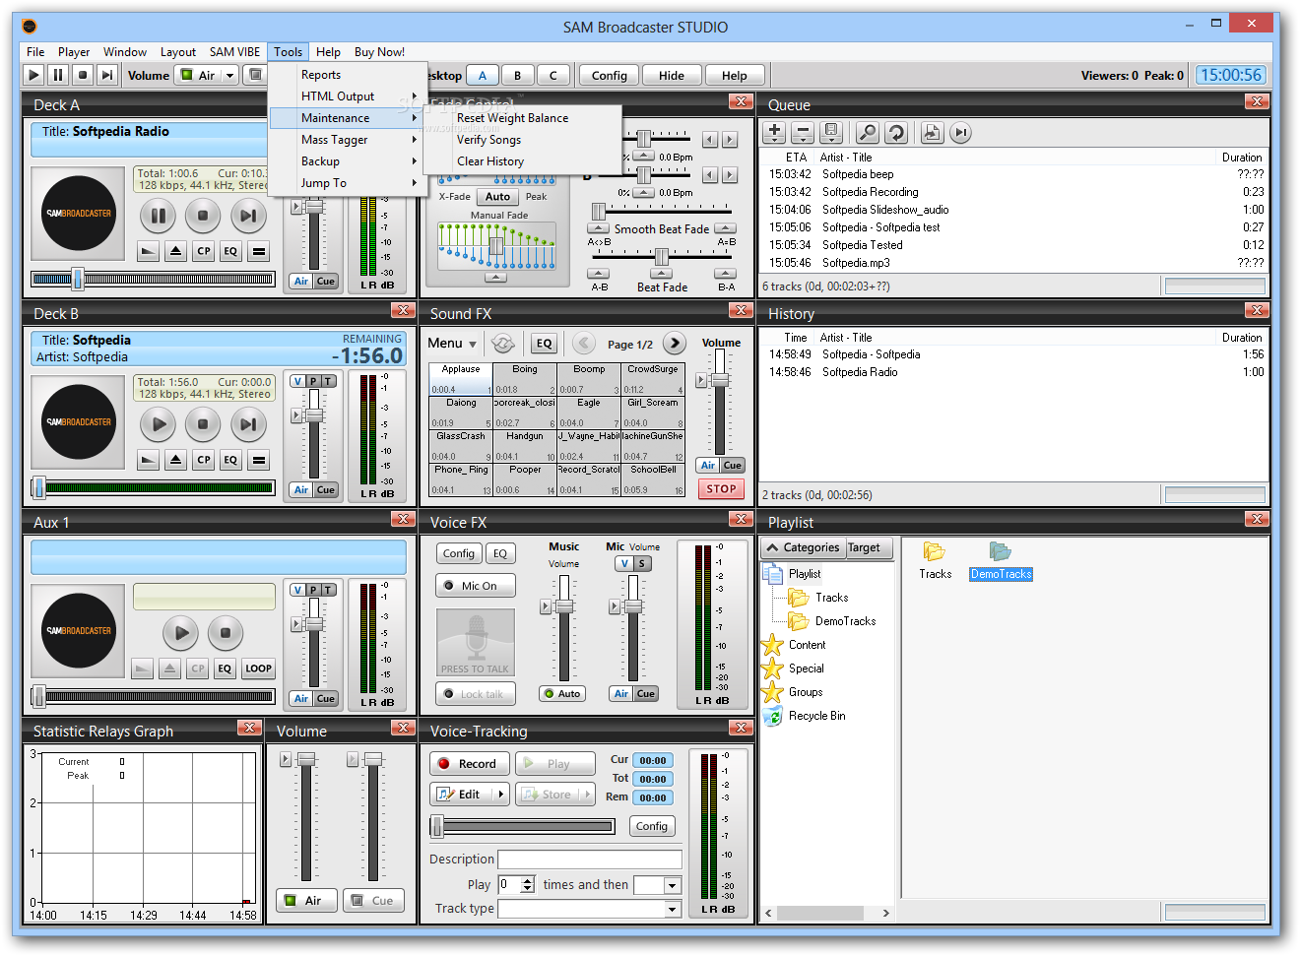Remove tracks from Queue with minus icon
Image resolution: width=1300 pixels, height=956 pixels.
point(803,132)
